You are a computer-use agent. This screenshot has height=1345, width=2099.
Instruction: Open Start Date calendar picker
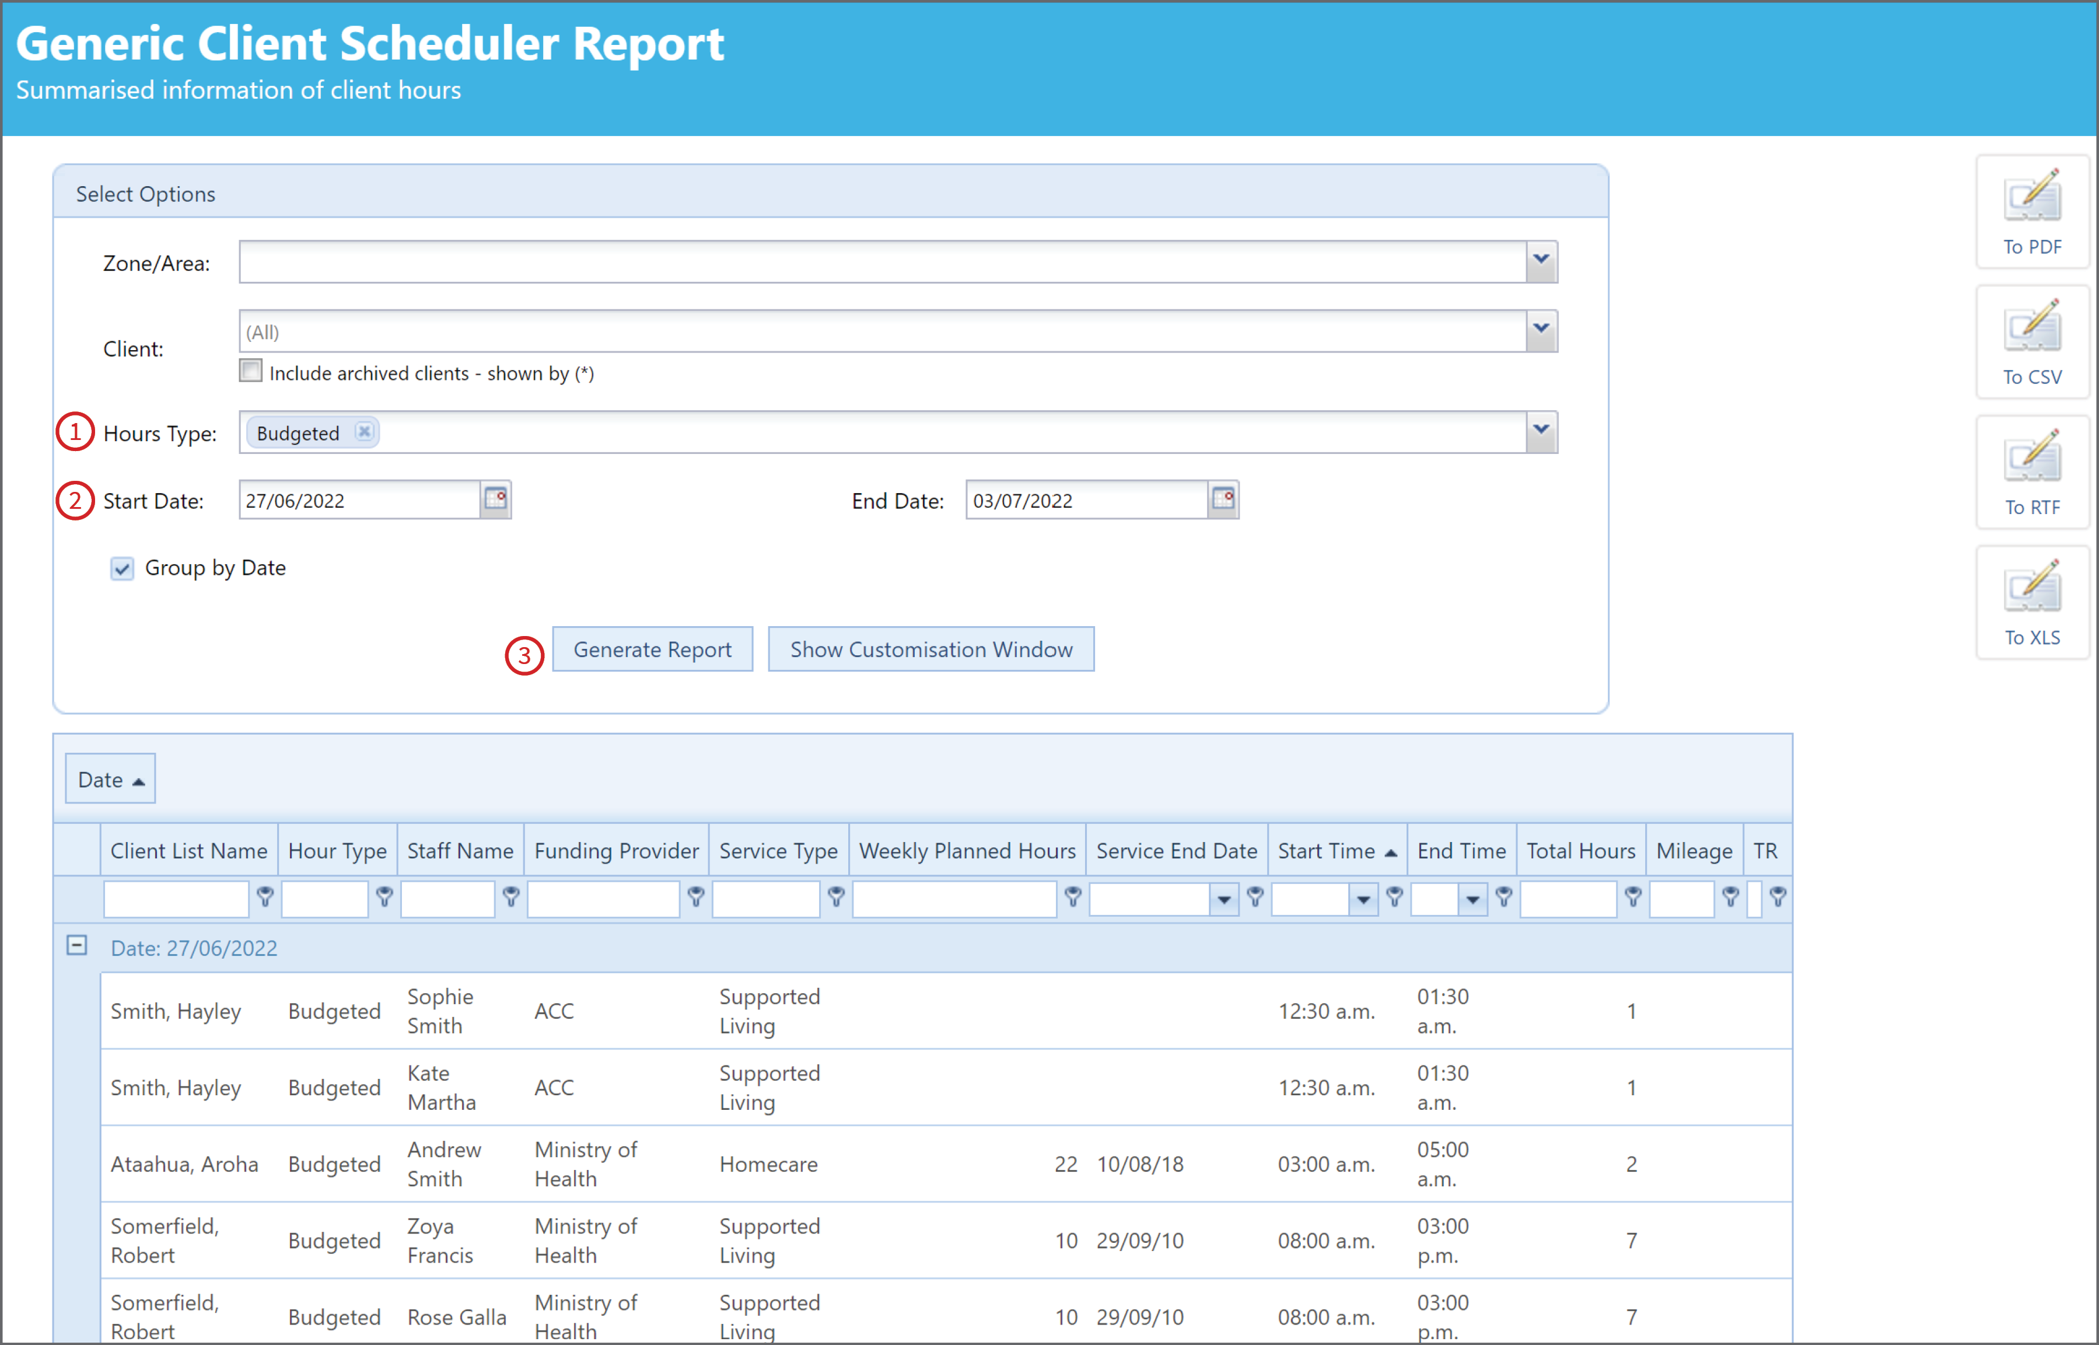[496, 499]
